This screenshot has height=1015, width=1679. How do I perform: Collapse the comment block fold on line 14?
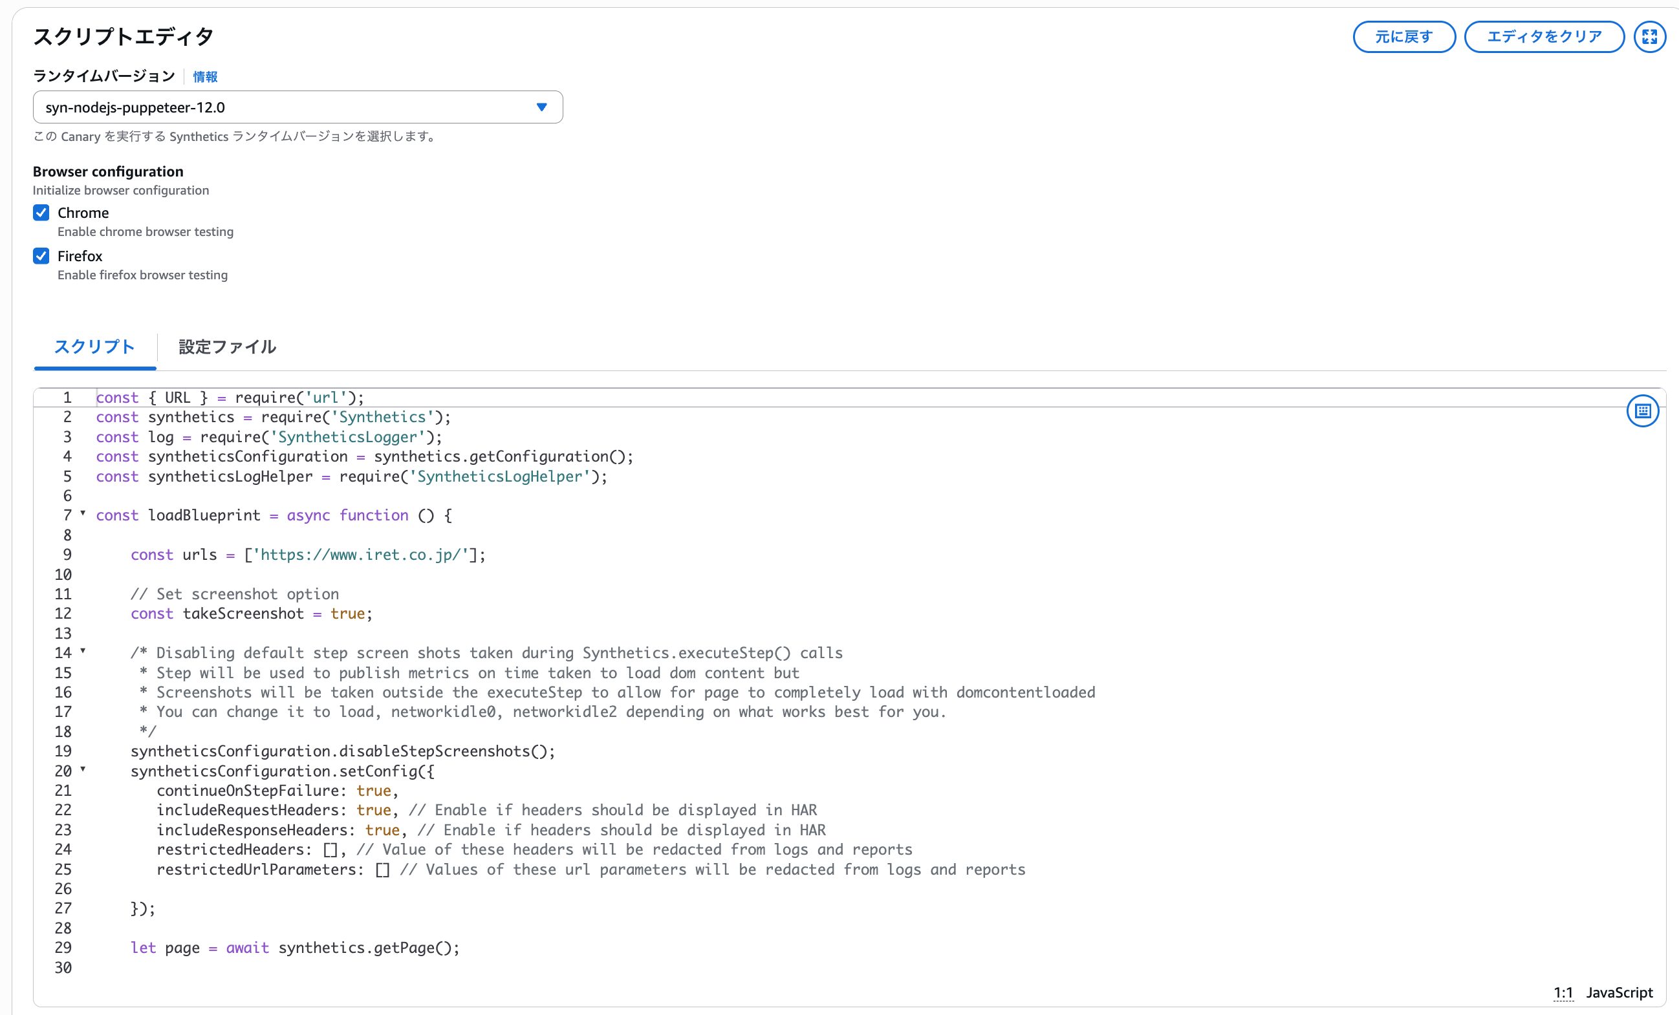coord(83,650)
